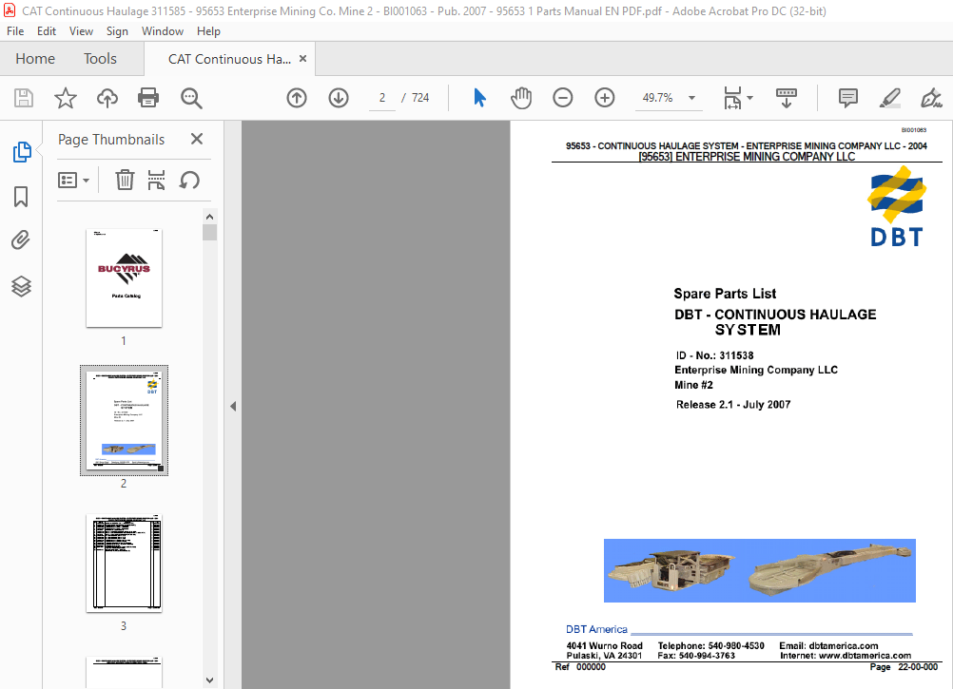Open thumbnails options menu dropdown

point(73,181)
